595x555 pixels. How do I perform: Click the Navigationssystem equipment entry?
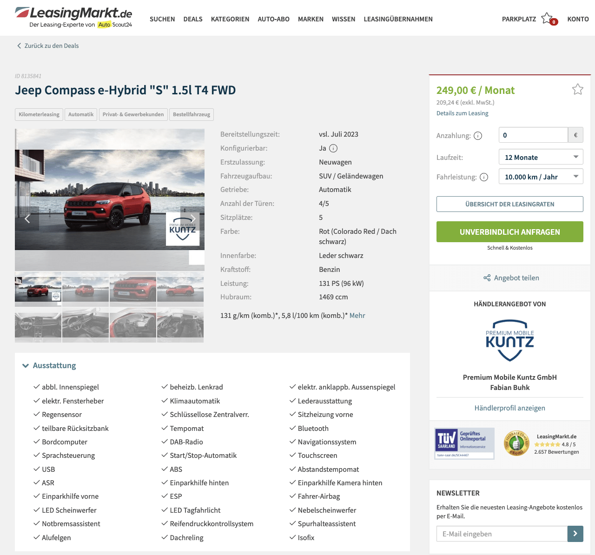pos(327,442)
